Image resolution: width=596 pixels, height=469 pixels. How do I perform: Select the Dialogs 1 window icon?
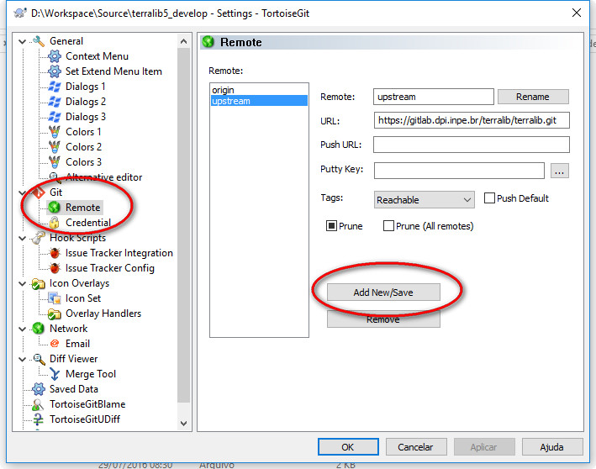55,87
